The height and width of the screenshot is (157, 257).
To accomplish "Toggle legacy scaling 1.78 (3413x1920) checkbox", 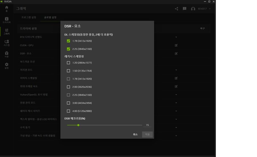I will pos(68,79).
